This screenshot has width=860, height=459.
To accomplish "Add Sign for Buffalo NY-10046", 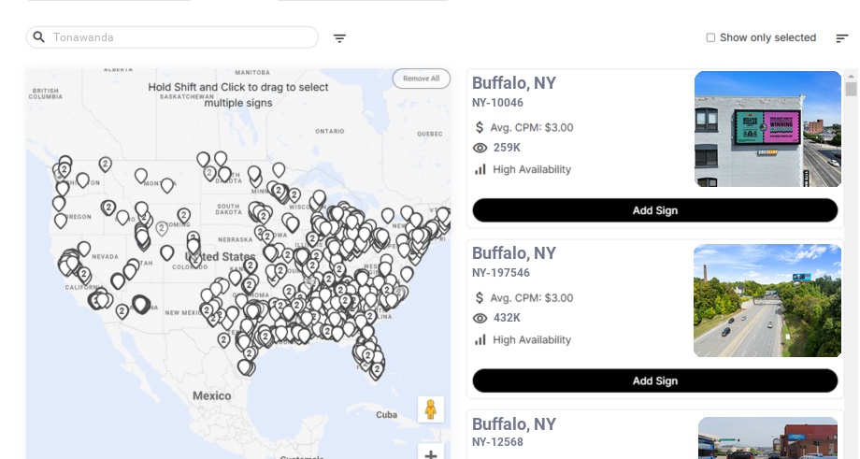I will tap(654, 210).
